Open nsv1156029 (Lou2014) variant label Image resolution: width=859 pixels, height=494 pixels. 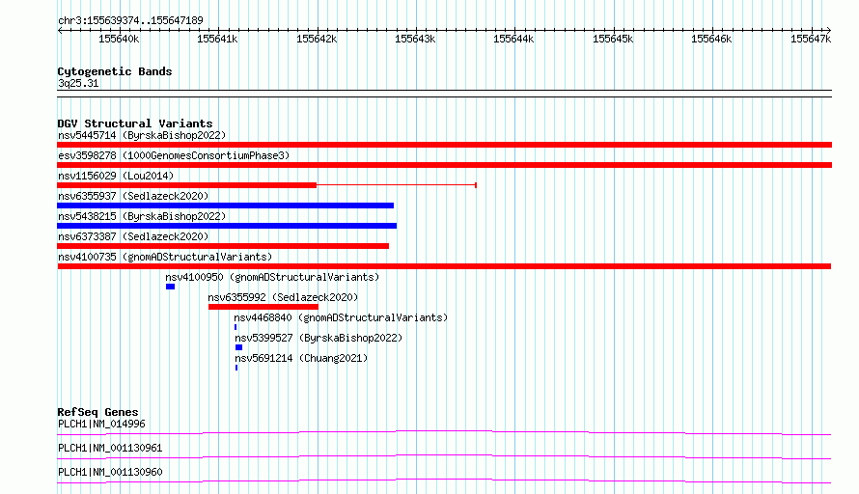pos(116,176)
